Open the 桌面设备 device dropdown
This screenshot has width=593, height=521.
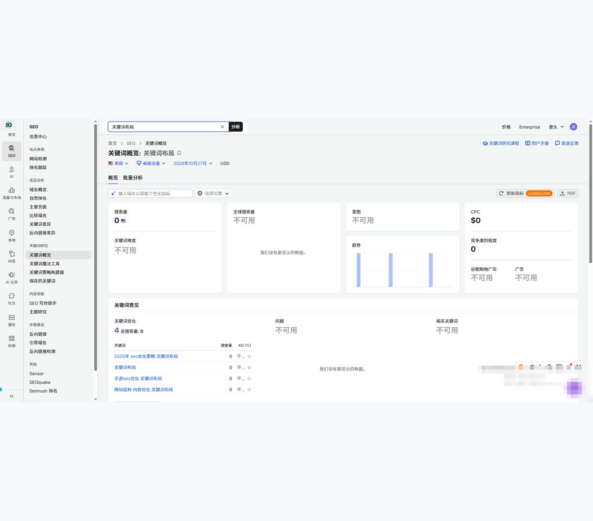point(151,163)
